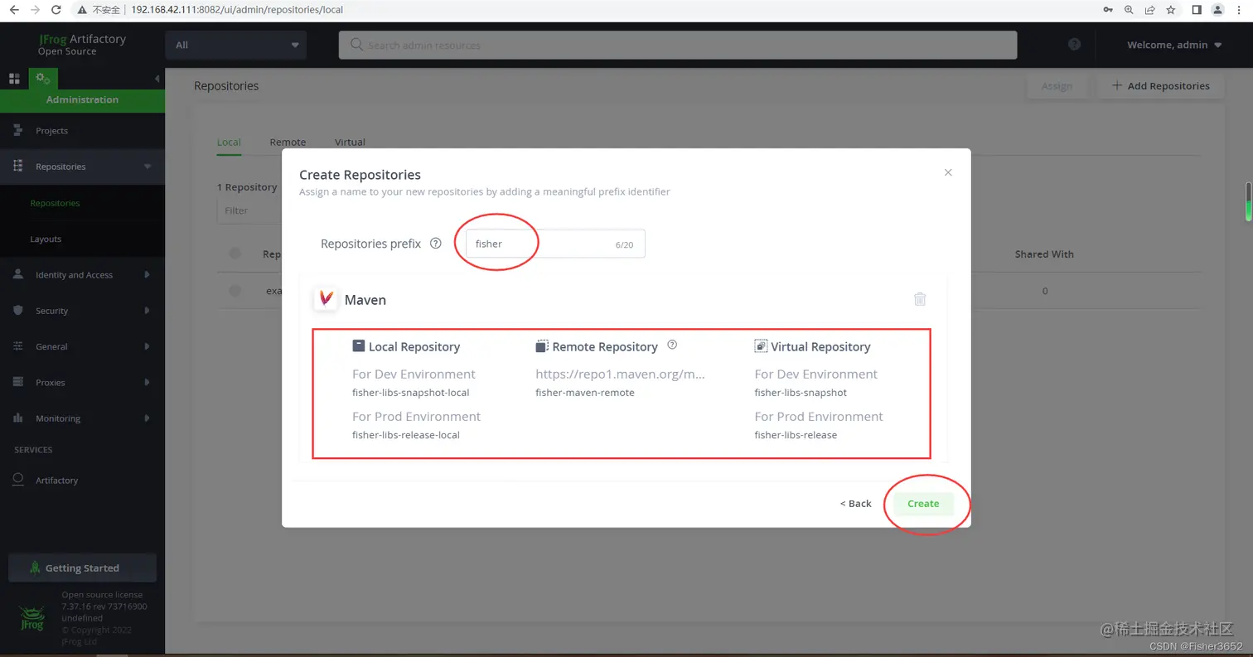
Task: Open the Getting Started panel
Action: pos(82,568)
